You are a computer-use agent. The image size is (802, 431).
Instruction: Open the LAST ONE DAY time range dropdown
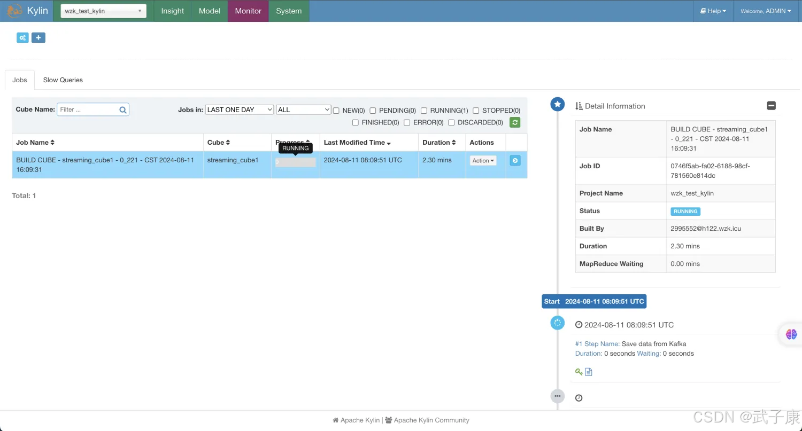point(239,109)
